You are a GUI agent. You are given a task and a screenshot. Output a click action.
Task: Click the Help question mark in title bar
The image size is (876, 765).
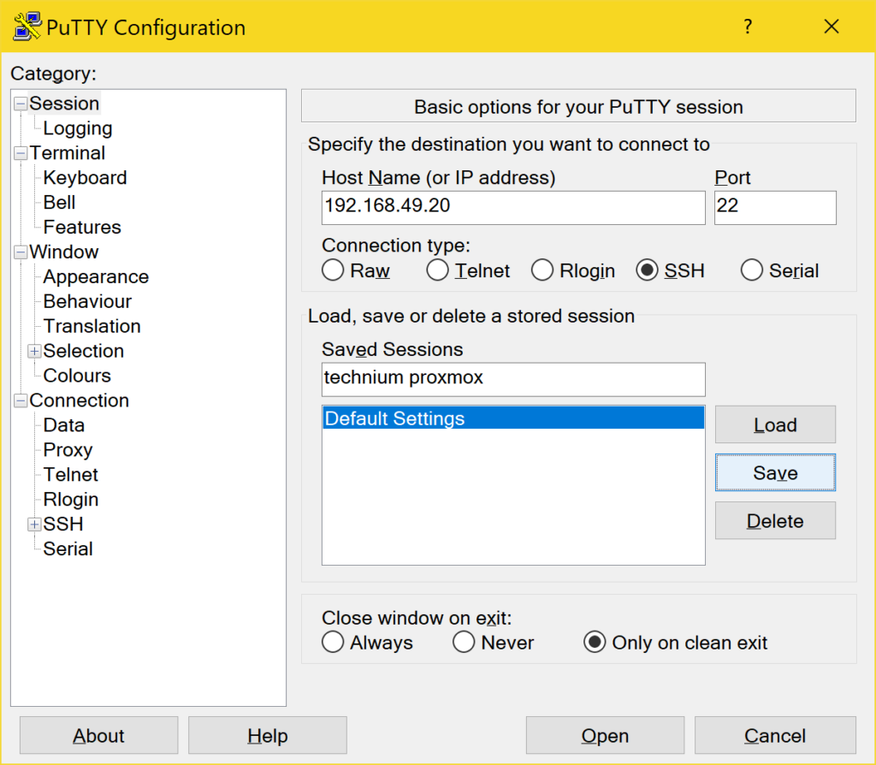[747, 27]
